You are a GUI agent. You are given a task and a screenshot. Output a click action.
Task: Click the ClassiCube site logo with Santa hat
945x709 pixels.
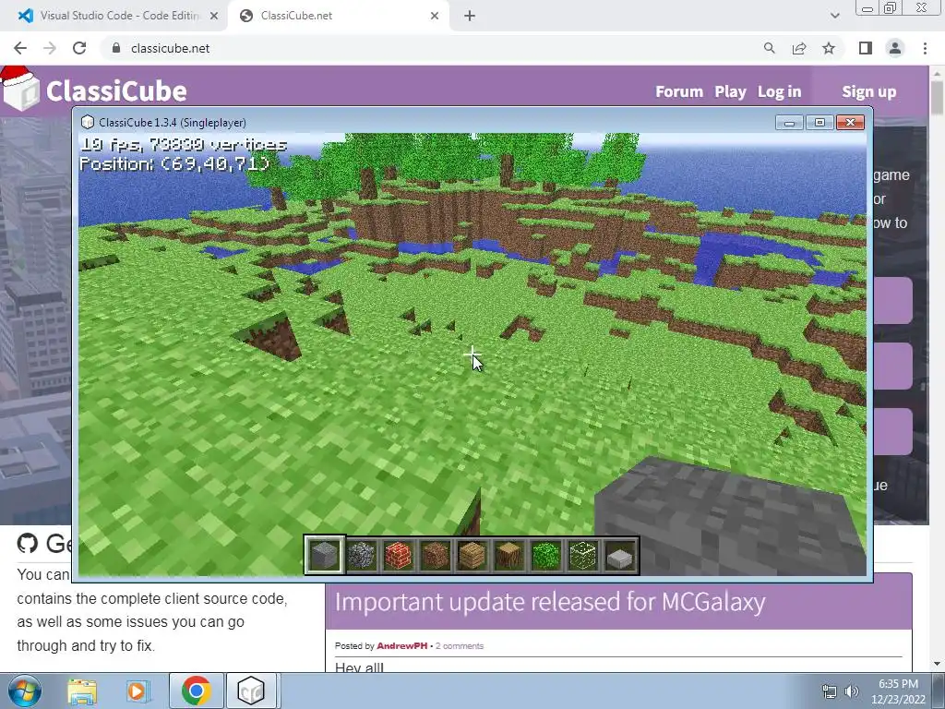coord(20,90)
